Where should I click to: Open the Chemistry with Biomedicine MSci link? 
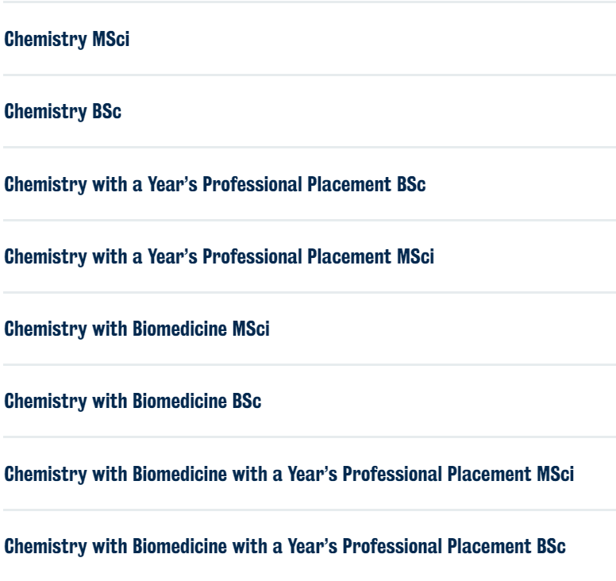tap(137, 329)
